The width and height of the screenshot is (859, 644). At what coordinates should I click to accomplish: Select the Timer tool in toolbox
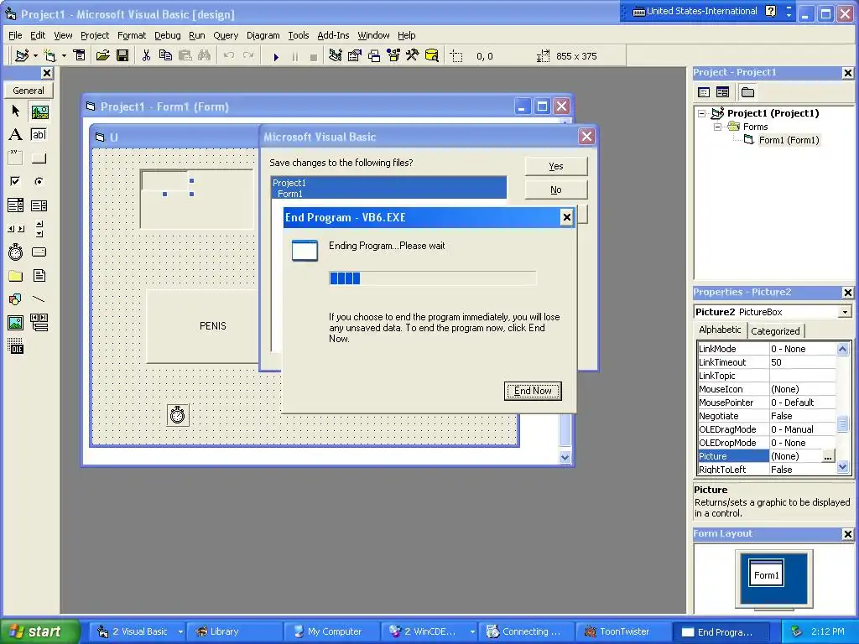15,252
